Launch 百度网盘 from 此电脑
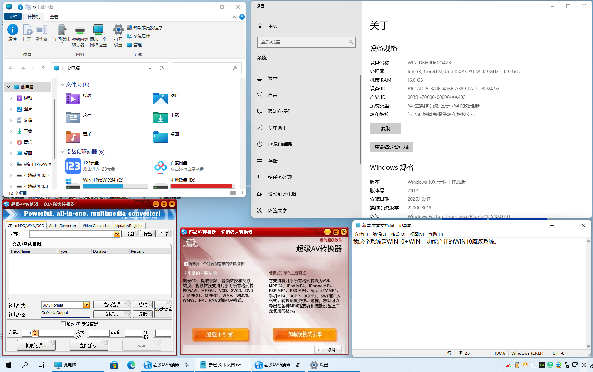The image size is (593, 372). (160, 166)
